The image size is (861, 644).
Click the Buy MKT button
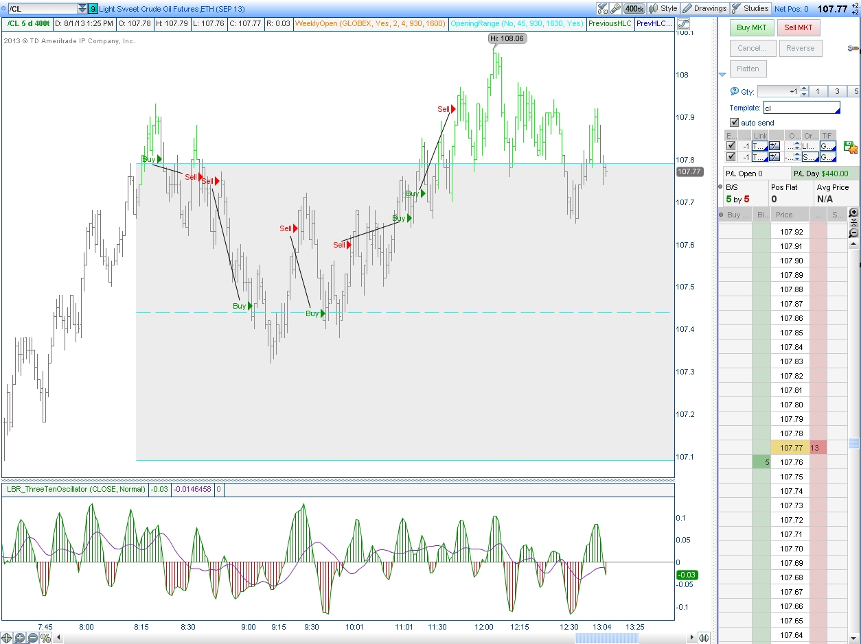click(751, 28)
